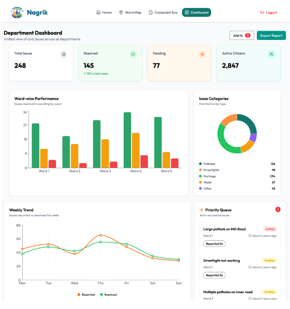
Task: Click Pending badge on Multiple potholes card
Action: click(269, 292)
